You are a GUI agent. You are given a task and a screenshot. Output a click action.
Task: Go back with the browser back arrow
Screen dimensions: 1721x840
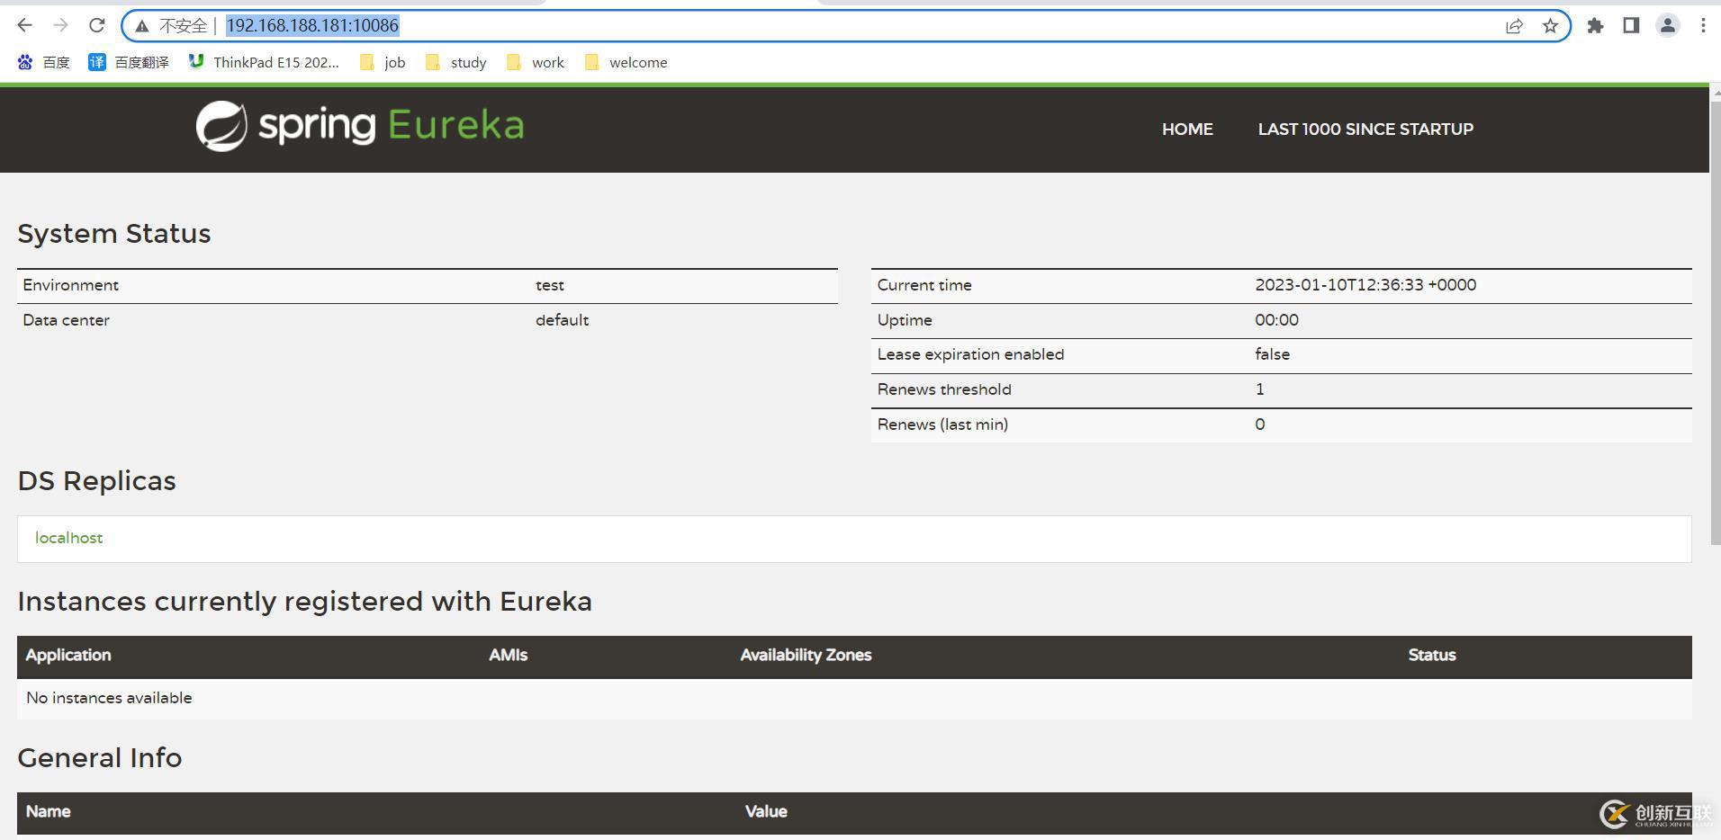point(24,25)
